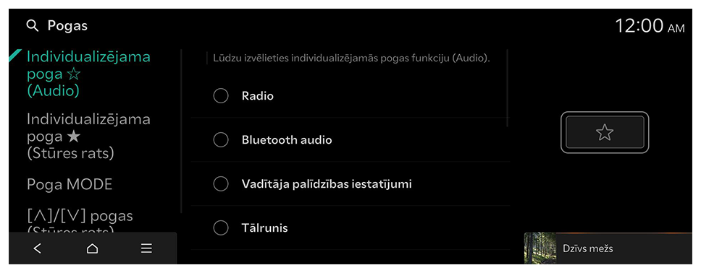Click the left menu scrollbar

[x=181, y=131]
